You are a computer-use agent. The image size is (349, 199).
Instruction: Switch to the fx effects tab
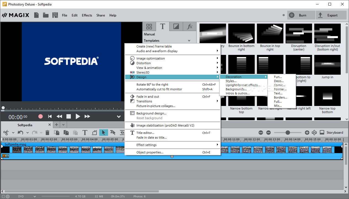click(x=190, y=26)
